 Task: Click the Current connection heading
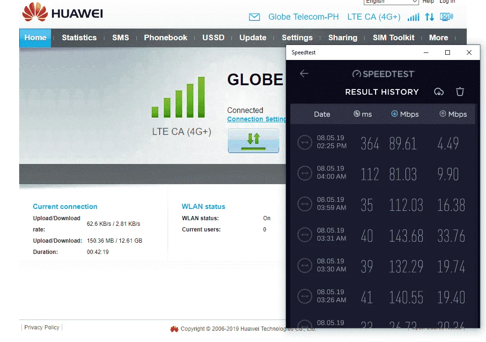pyautogui.click(x=65, y=207)
